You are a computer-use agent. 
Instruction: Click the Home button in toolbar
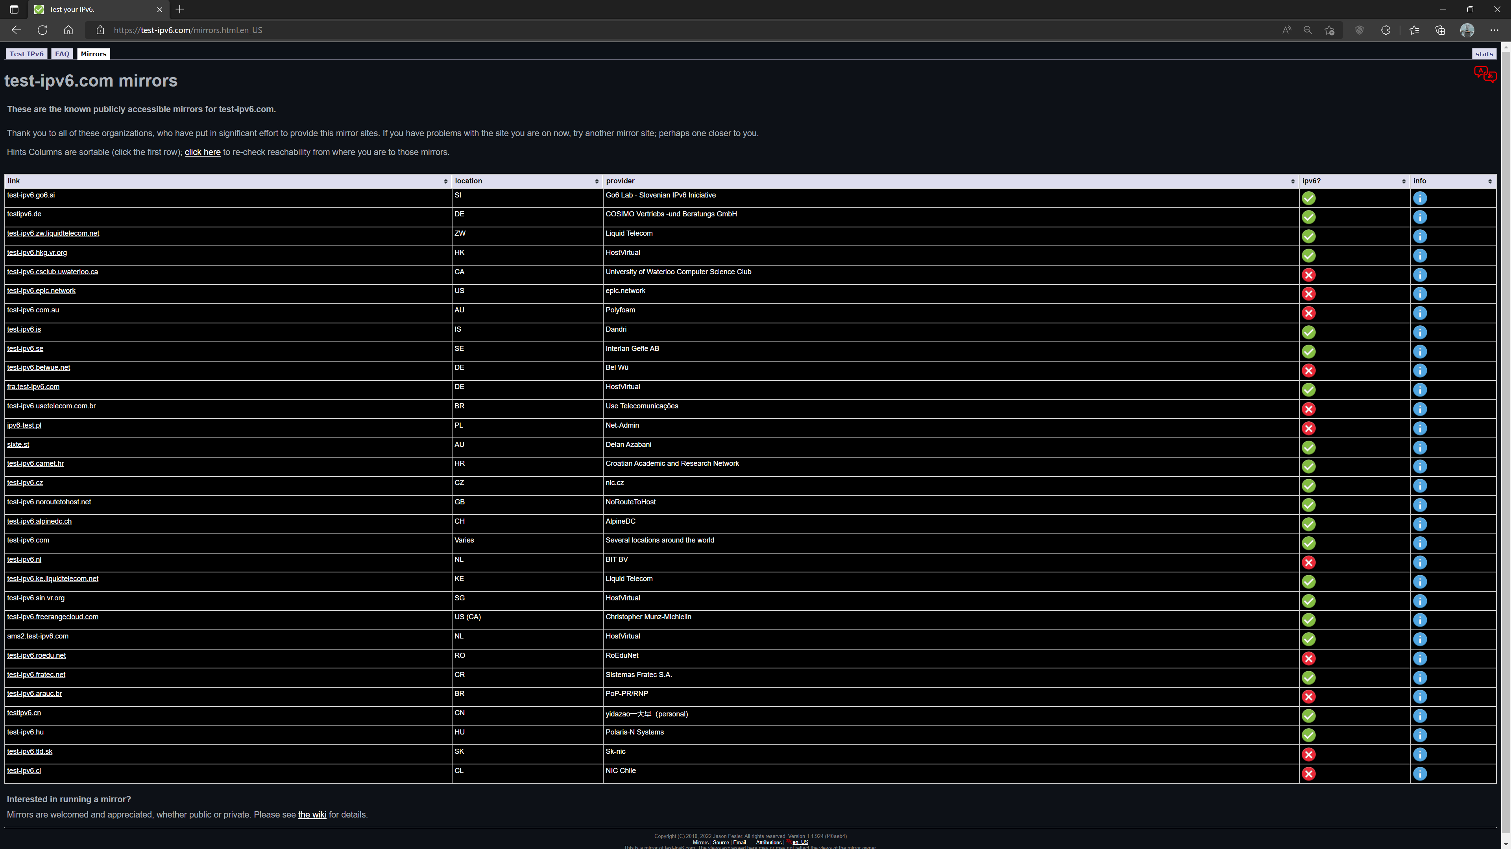pos(68,30)
